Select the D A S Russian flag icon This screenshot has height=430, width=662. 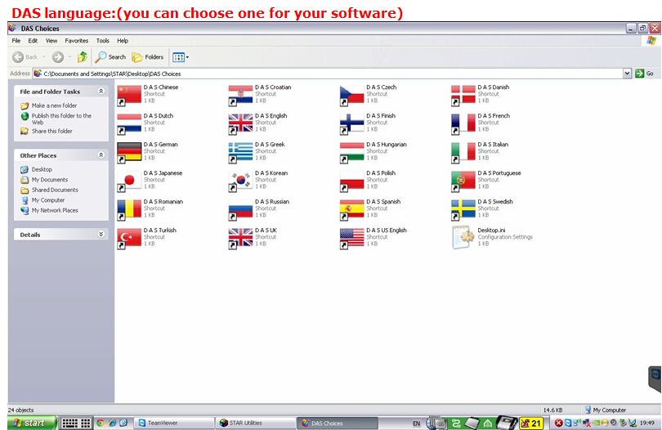point(240,210)
